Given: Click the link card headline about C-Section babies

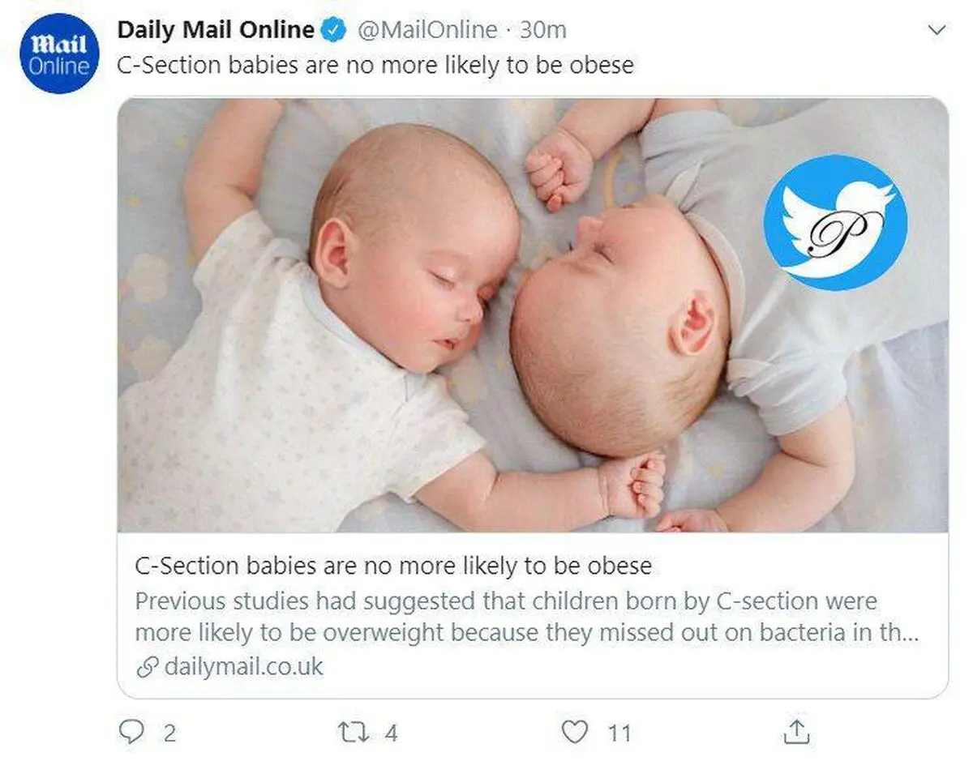Looking at the screenshot, I should [393, 565].
